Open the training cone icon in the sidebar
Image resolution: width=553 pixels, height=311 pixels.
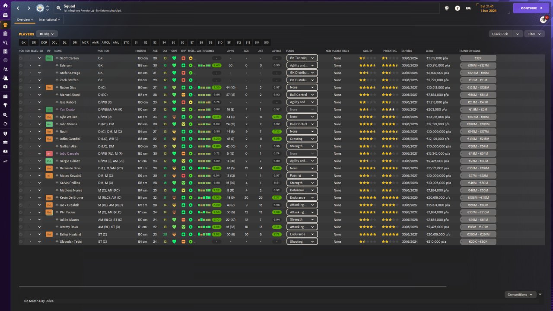(5, 78)
